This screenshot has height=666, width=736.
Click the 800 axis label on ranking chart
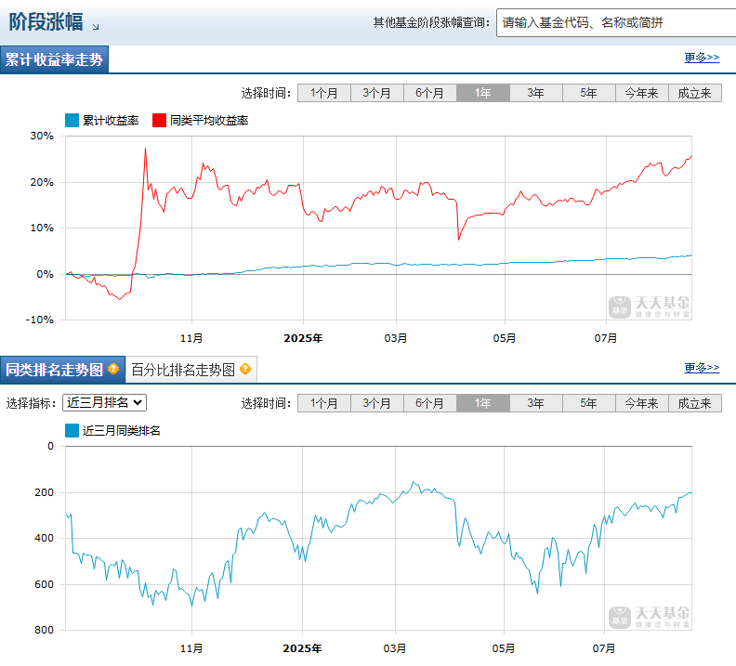[x=44, y=630]
